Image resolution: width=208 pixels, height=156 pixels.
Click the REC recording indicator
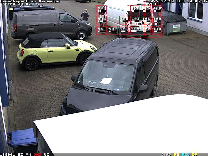[186, 154]
